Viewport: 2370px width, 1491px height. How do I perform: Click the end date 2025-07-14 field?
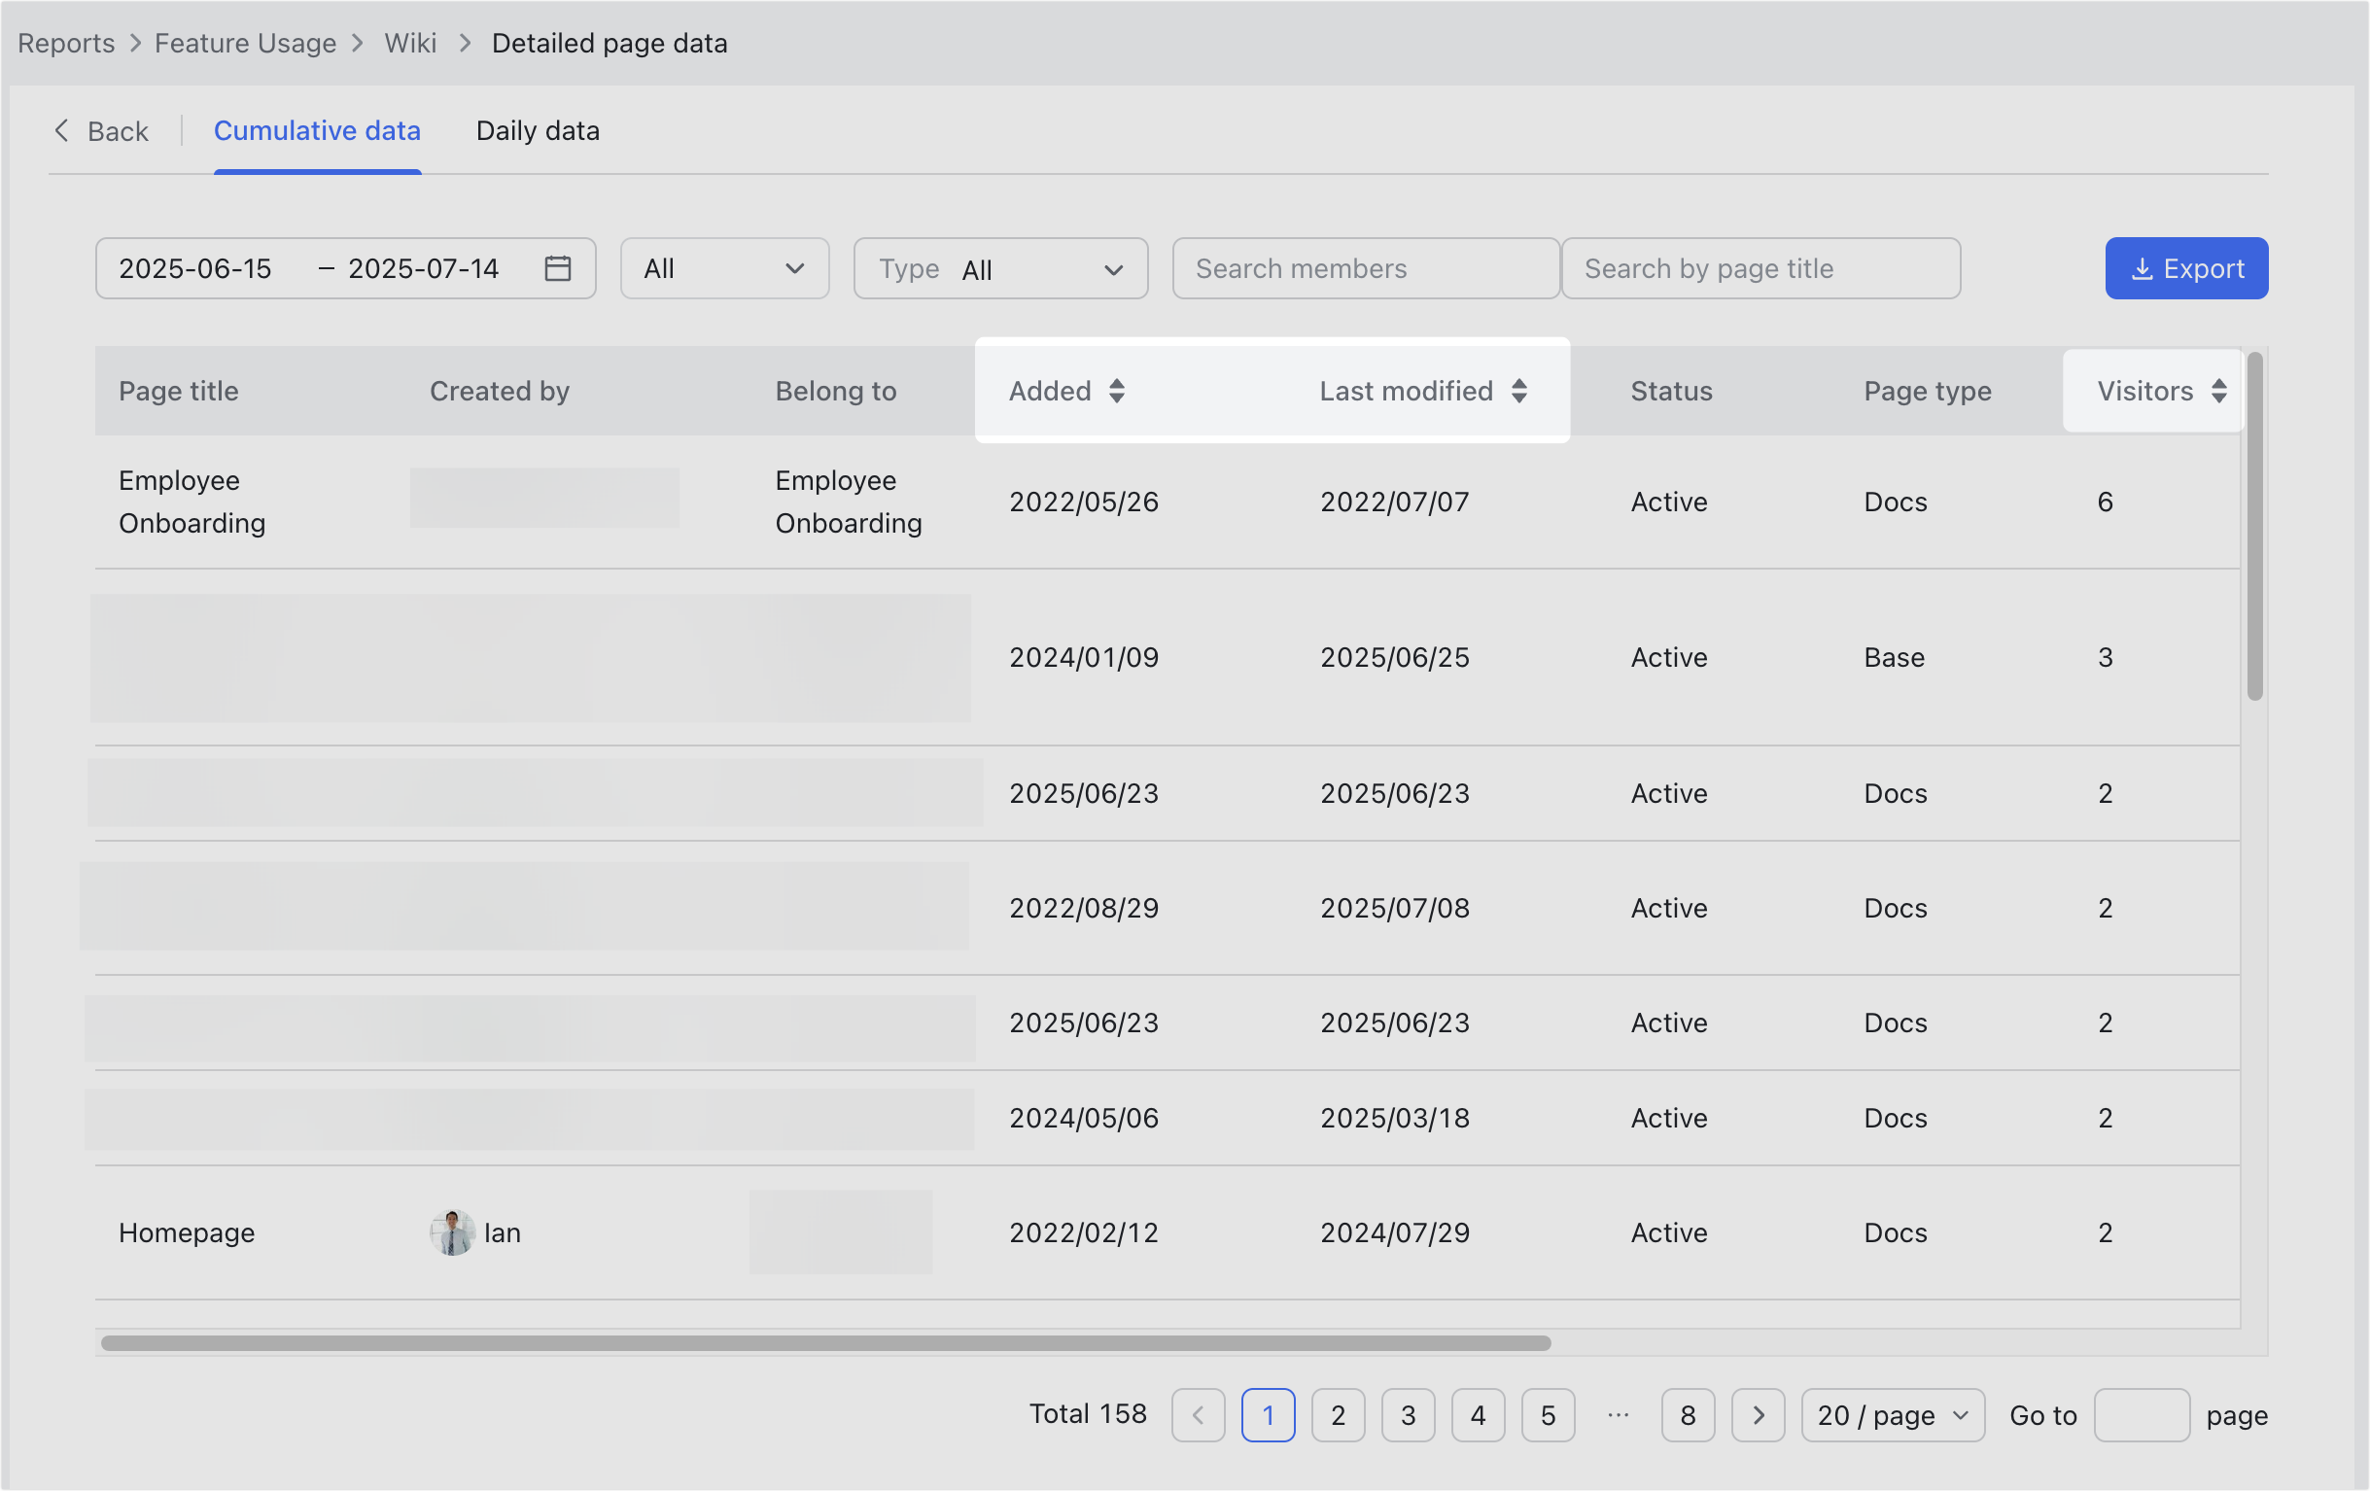click(424, 267)
